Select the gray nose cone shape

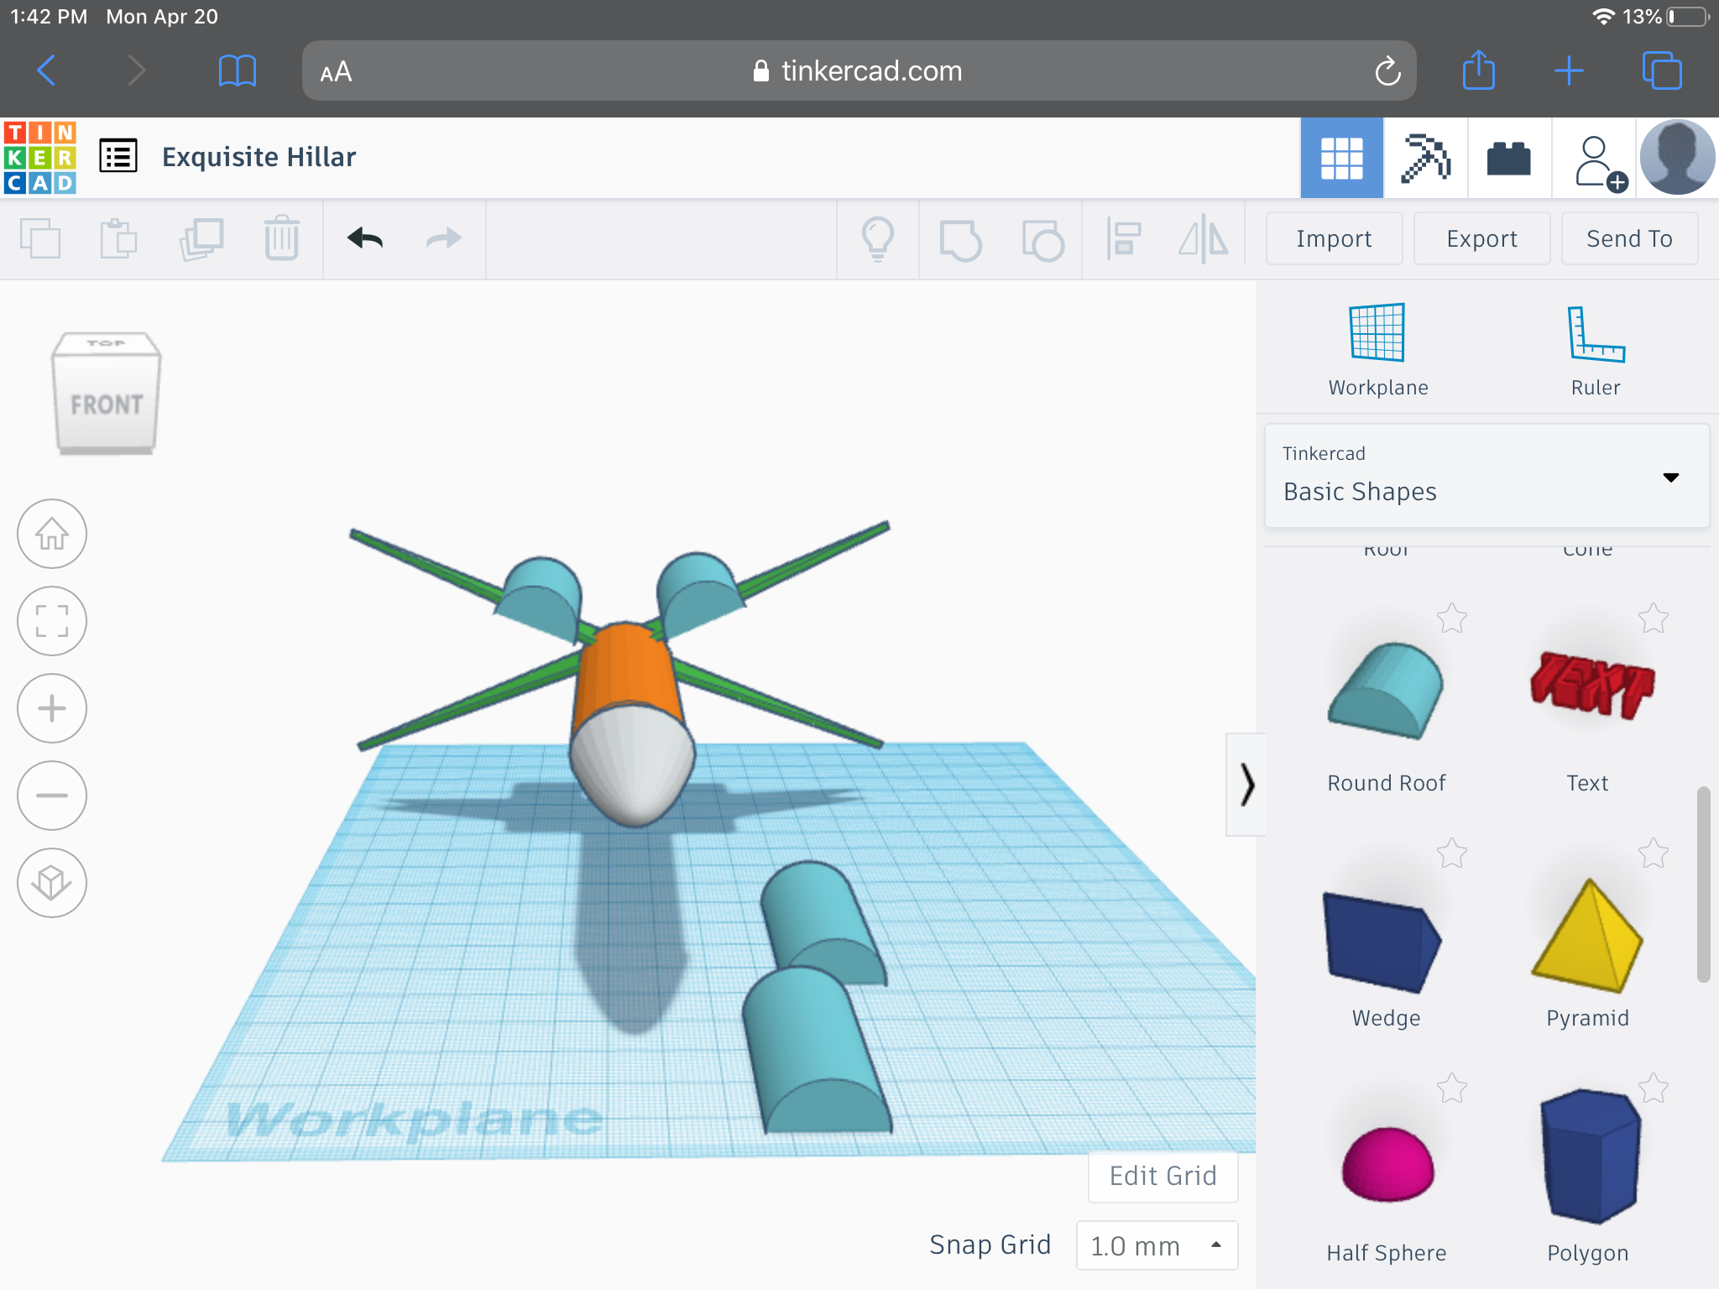point(631,764)
